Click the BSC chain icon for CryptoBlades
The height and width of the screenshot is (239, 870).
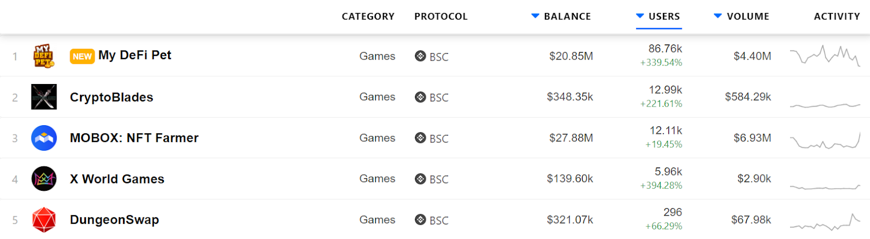click(x=420, y=97)
